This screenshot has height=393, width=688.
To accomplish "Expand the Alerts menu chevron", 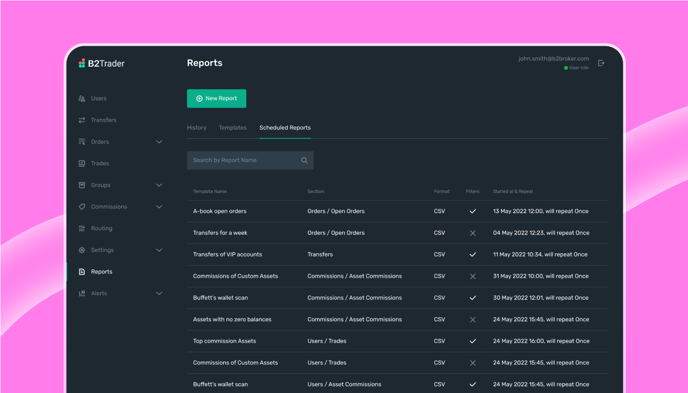I will pyautogui.click(x=159, y=293).
